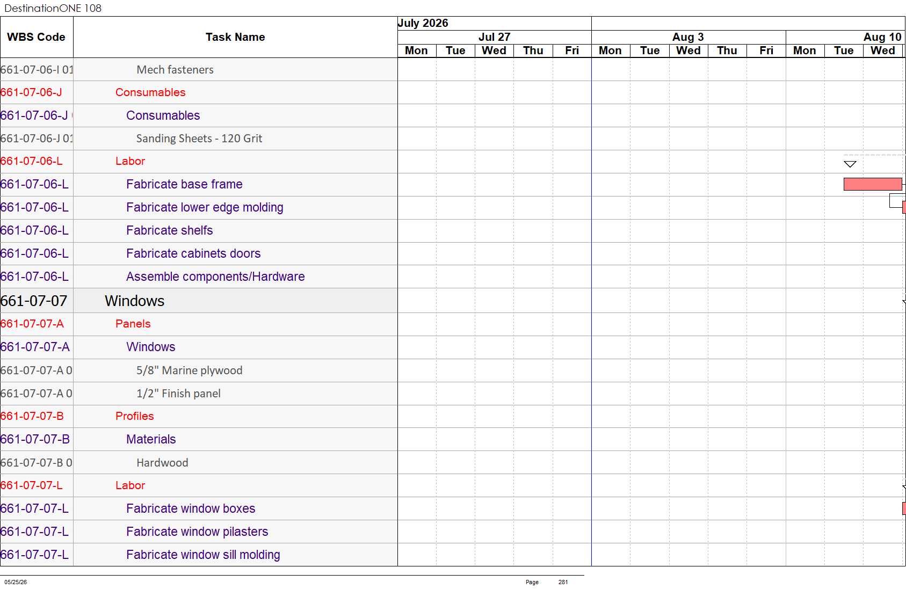906x589 pixels.
Task: Click the red WBS code 661-07-07-B
Action: click(32, 416)
